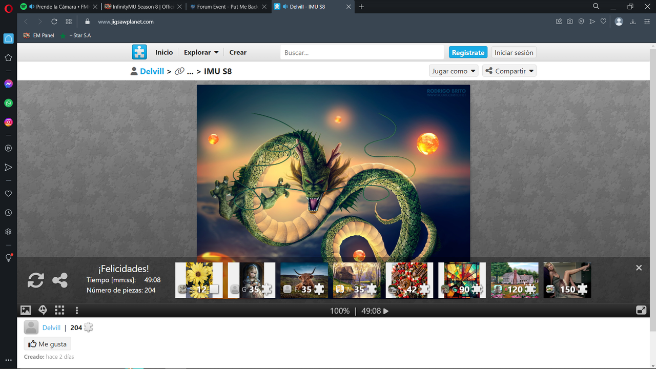Click in the Buscar search field
Image resolution: width=656 pixels, height=369 pixels.
click(x=362, y=52)
